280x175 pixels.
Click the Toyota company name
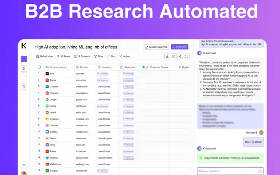click(53, 80)
